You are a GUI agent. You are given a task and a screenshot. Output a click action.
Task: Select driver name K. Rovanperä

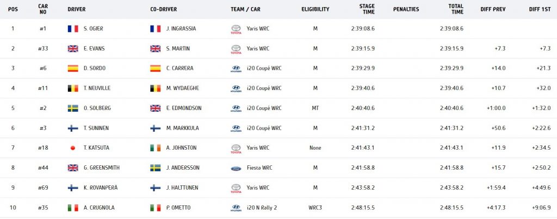(101, 188)
